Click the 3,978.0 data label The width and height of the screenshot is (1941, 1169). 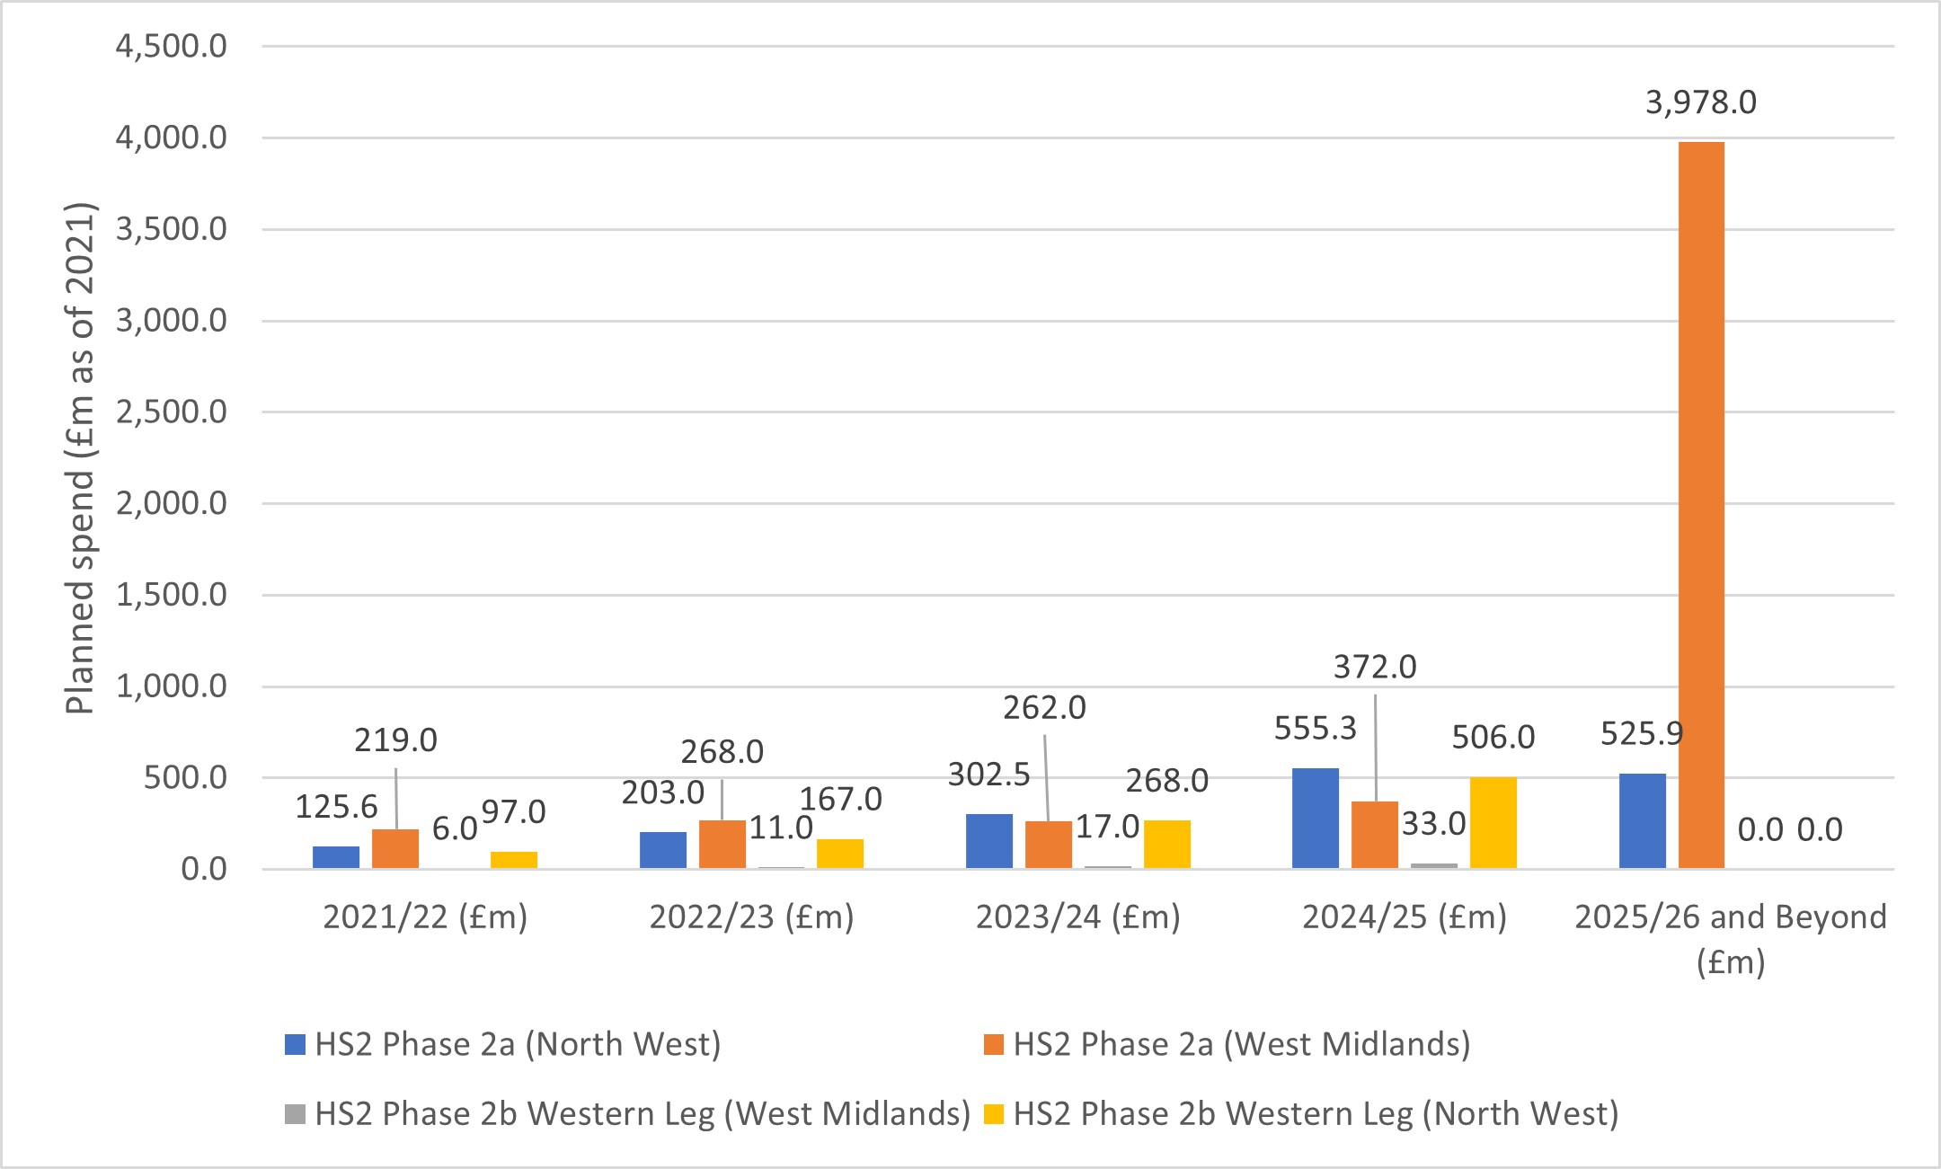1703,103
